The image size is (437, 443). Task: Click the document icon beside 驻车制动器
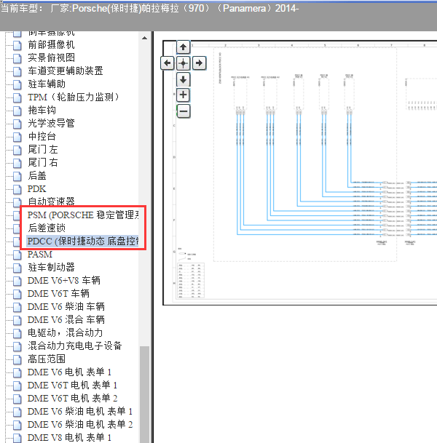coord(17,268)
